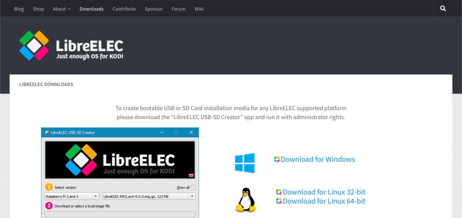Click the Select version label
Screen dimensions: 462x218
coord(65,187)
